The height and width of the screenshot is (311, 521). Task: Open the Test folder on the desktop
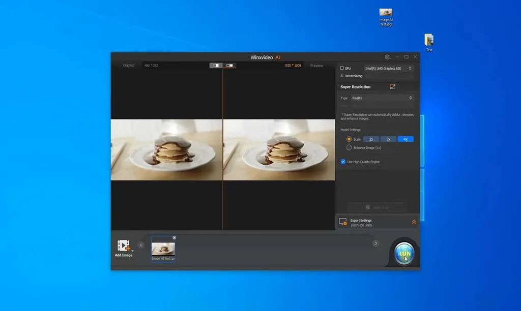[428, 41]
